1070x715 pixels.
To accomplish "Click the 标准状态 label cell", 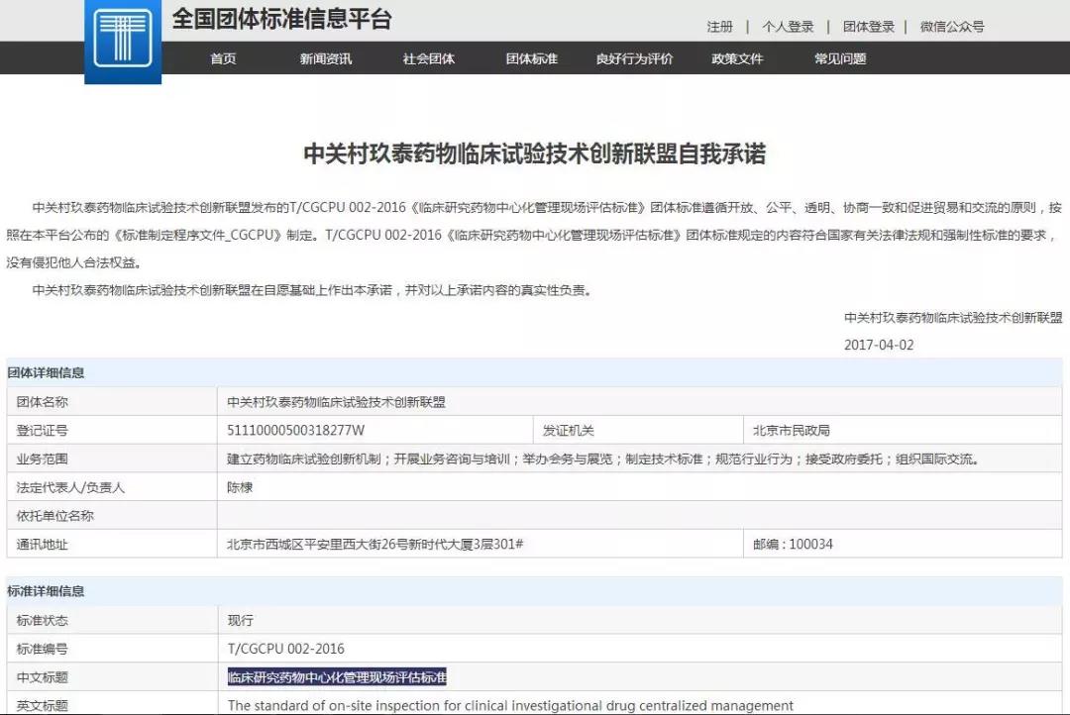I will tap(112, 620).
